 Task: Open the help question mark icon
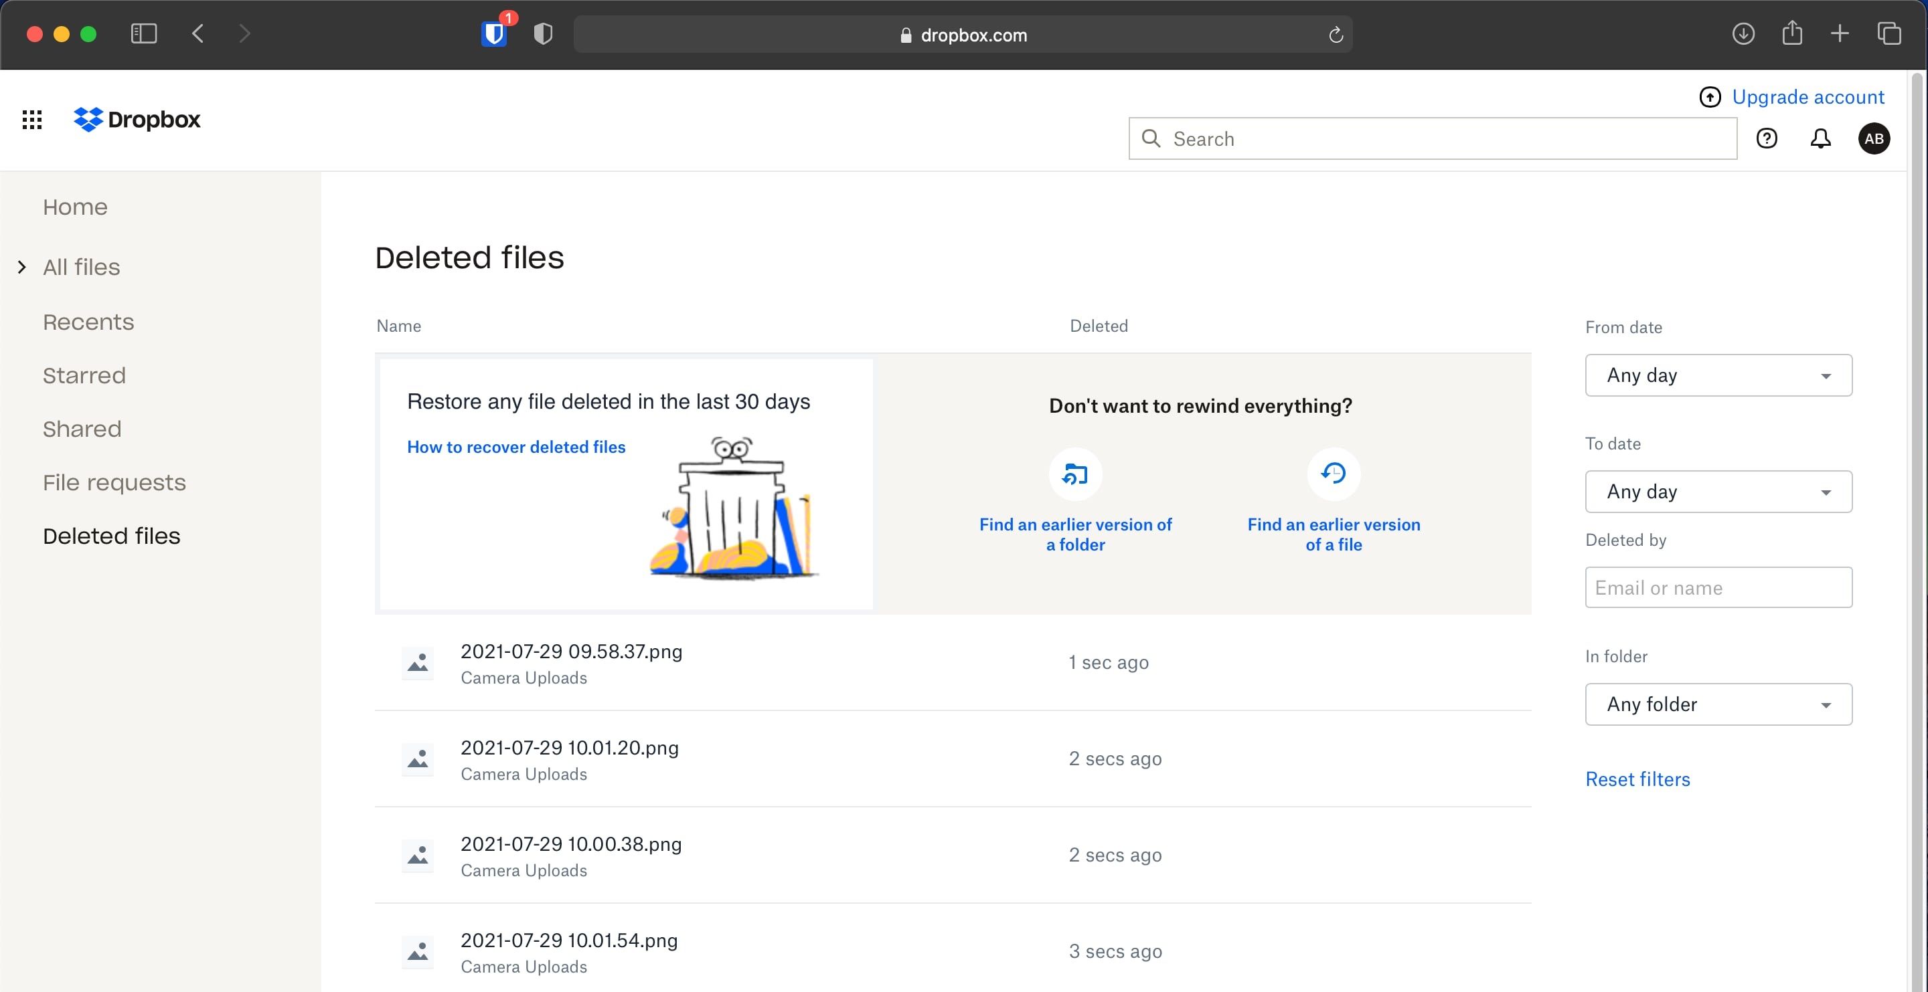(x=1767, y=138)
